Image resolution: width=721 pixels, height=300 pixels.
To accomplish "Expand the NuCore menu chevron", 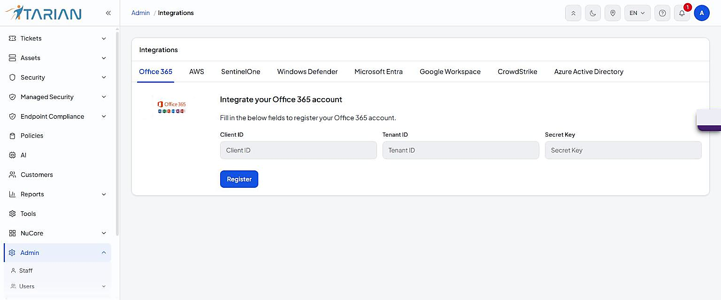I will point(104,233).
